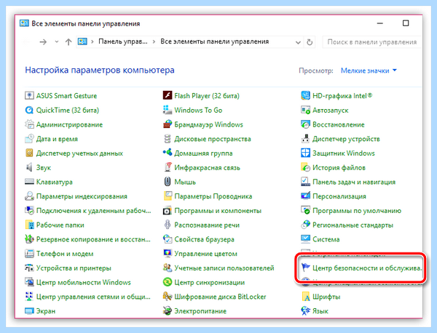Screen dimensions: 437x333
Task: Click the Звук speaker icon
Action: (29, 167)
